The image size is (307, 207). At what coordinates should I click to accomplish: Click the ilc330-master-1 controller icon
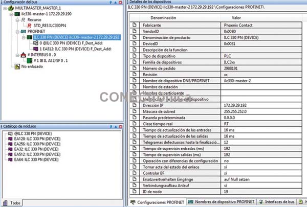pyautogui.click(x=16, y=15)
